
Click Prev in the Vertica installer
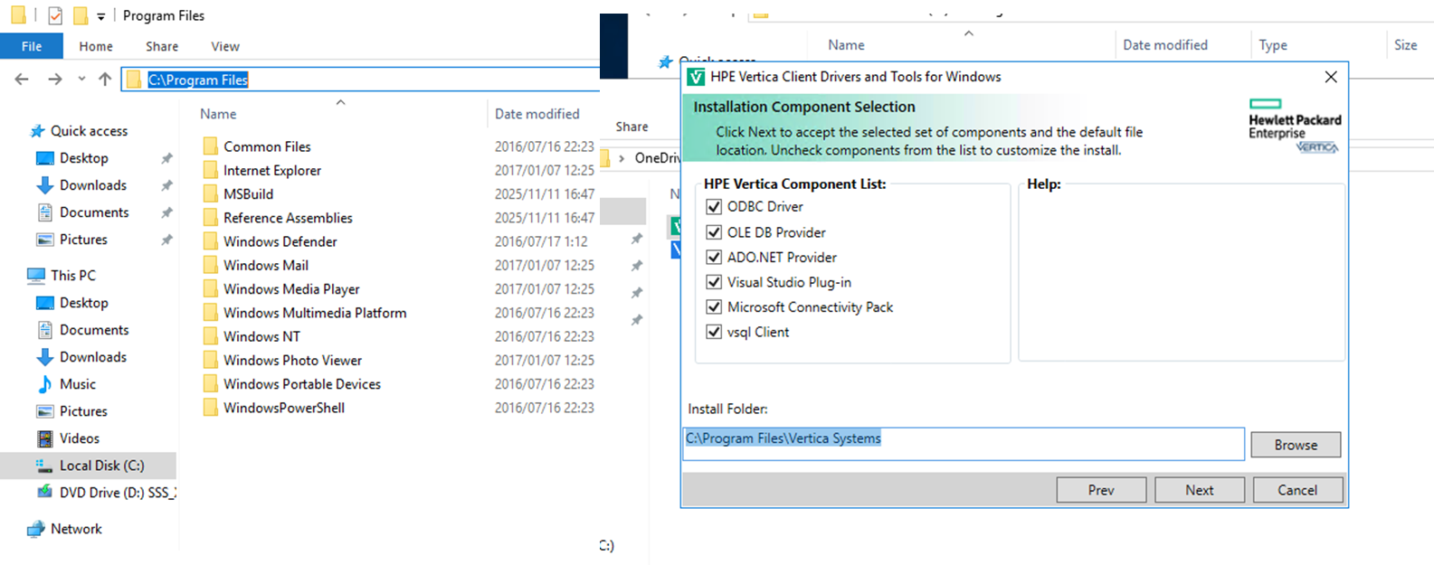point(1101,490)
